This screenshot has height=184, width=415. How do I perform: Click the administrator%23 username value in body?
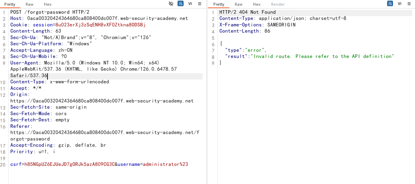click(165, 164)
